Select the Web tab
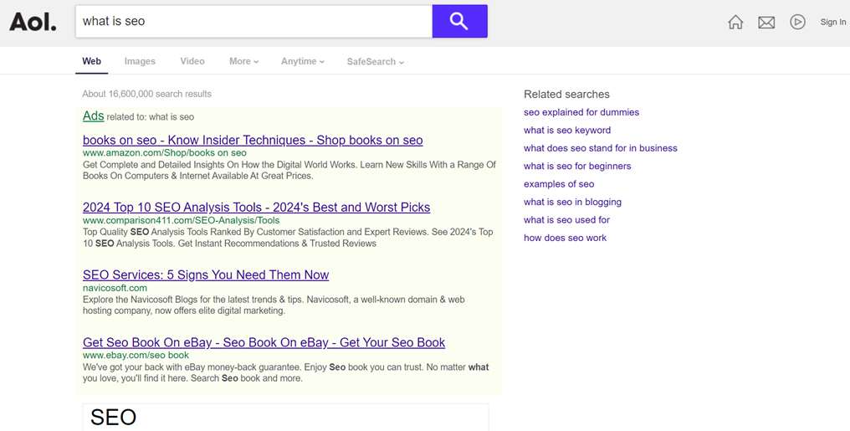Viewport: 850px width, 431px height. (x=92, y=61)
